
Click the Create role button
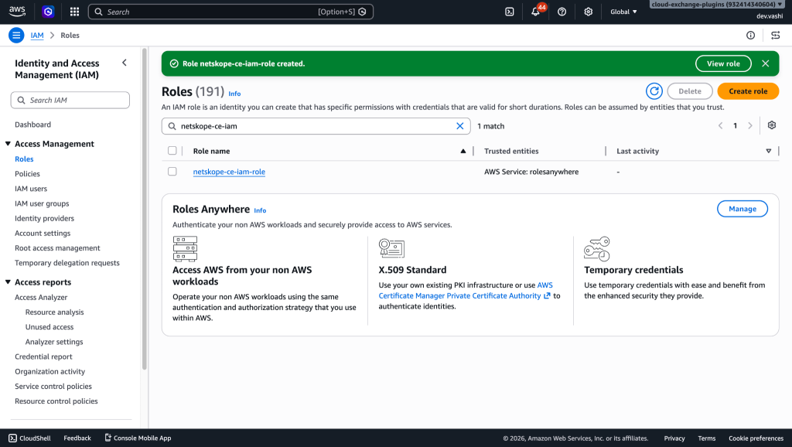coord(748,91)
